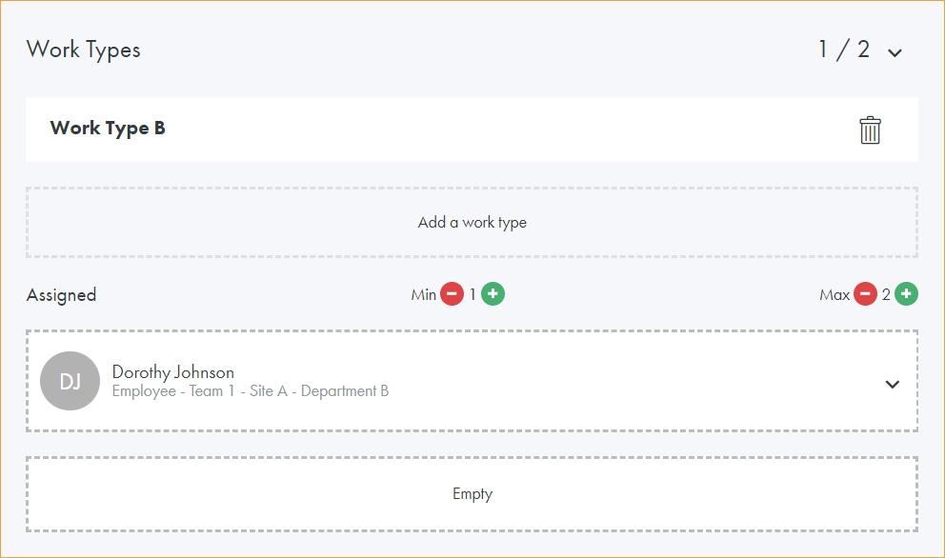Viewport: 945px width, 558px height.
Task: Increase the Min assigned count
Action: tap(493, 295)
